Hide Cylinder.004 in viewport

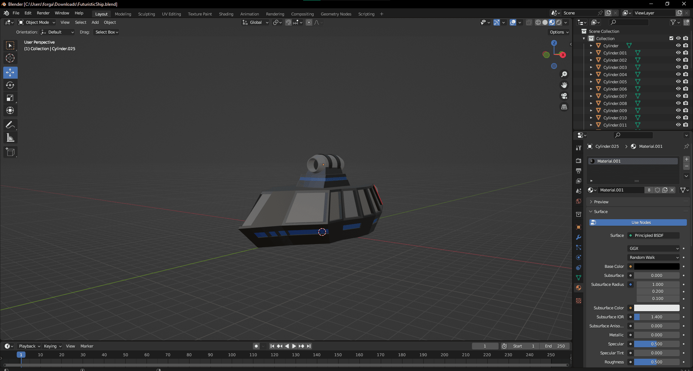click(678, 74)
